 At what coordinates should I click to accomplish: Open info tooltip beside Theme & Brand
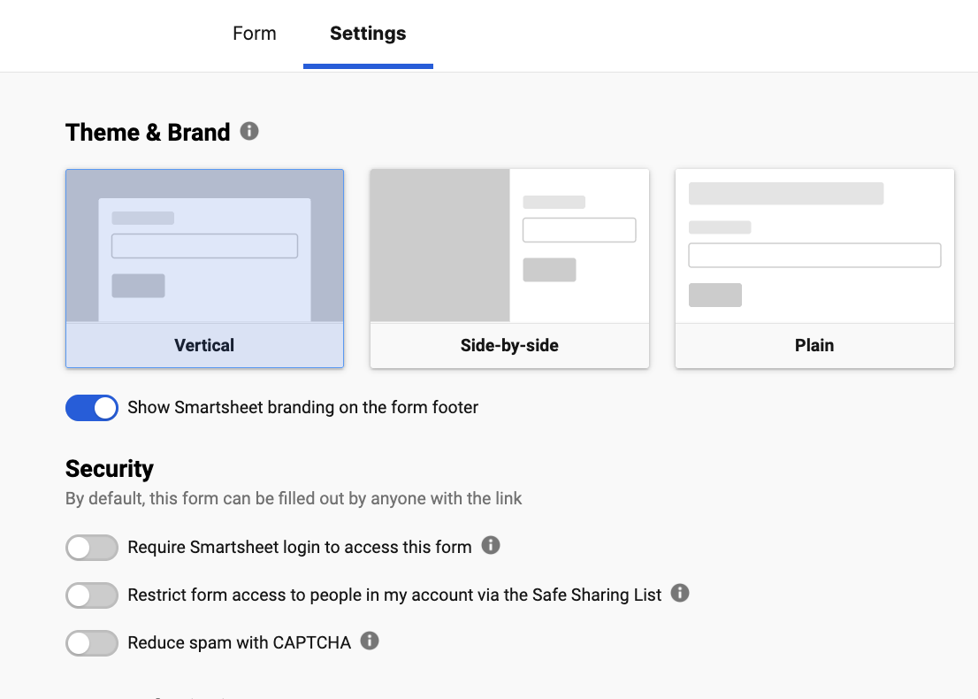tap(250, 132)
